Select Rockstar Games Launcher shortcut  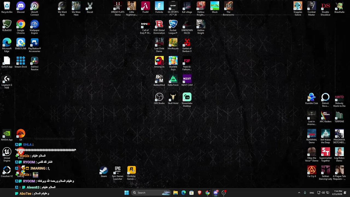coord(132,173)
